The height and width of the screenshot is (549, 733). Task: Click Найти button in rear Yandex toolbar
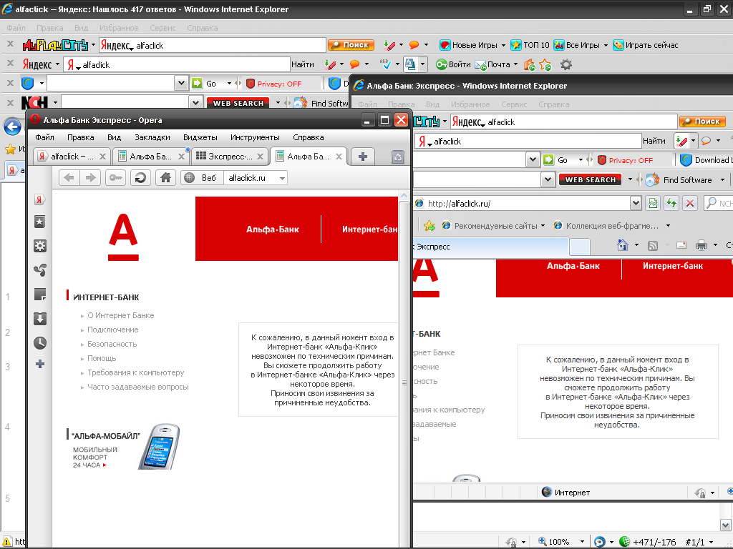point(303,64)
